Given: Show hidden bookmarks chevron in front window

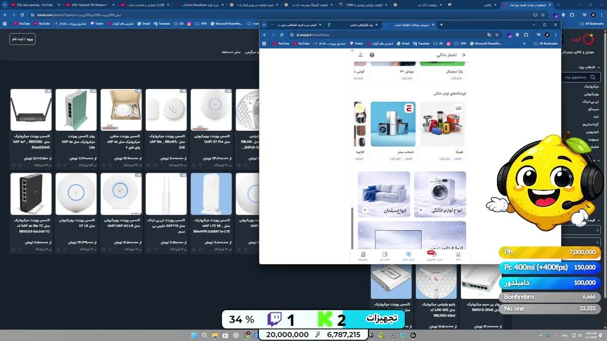Looking at the screenshot, I should [x=524, y=44].
